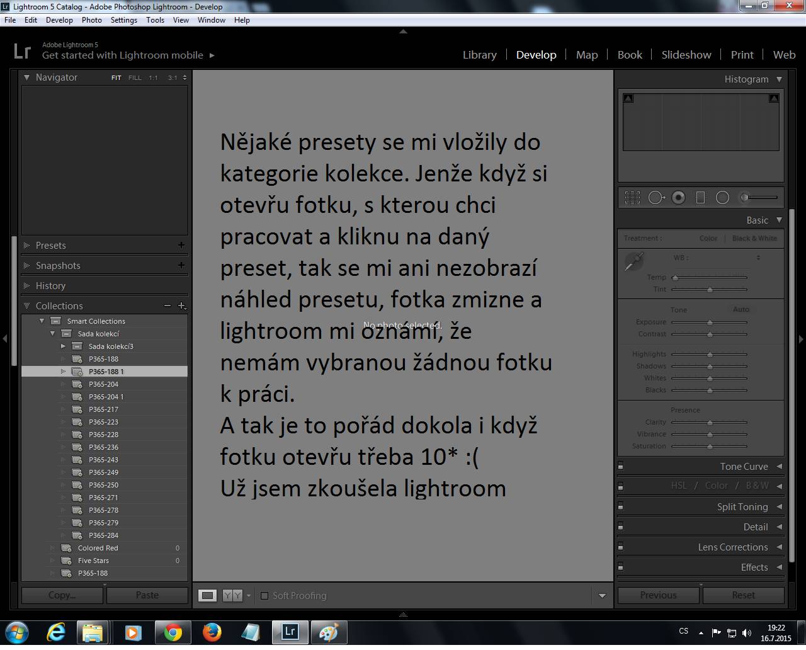Image resolution: width=806 pixels, height=650 pixels.
Task: Open Firefox from taskbar
Action: click(212, 632)
